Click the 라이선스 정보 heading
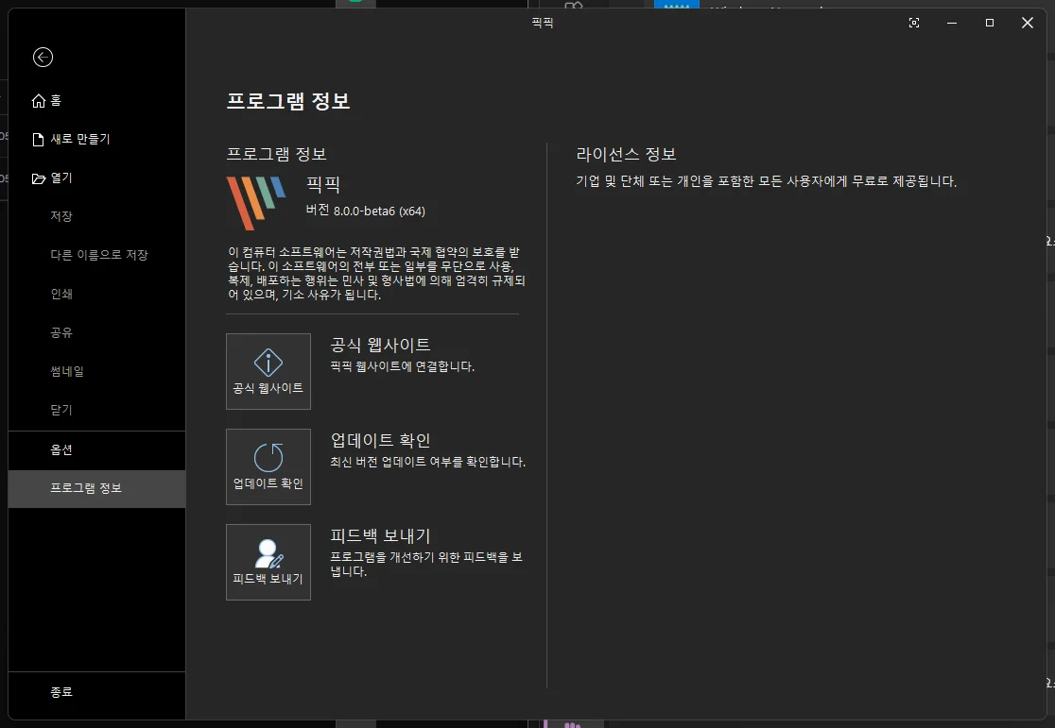This screenshot has height=728, width=1055. point(626,155)
